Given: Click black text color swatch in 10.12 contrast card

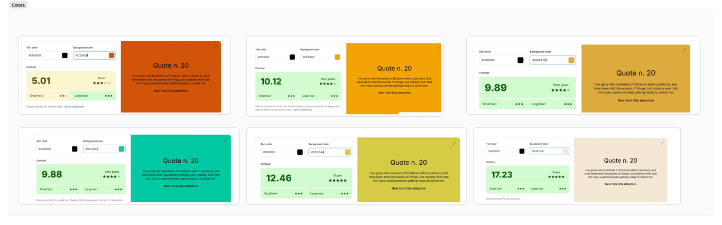Looking at the screenshot, I should pyautogui.click(x=292, y=57).
